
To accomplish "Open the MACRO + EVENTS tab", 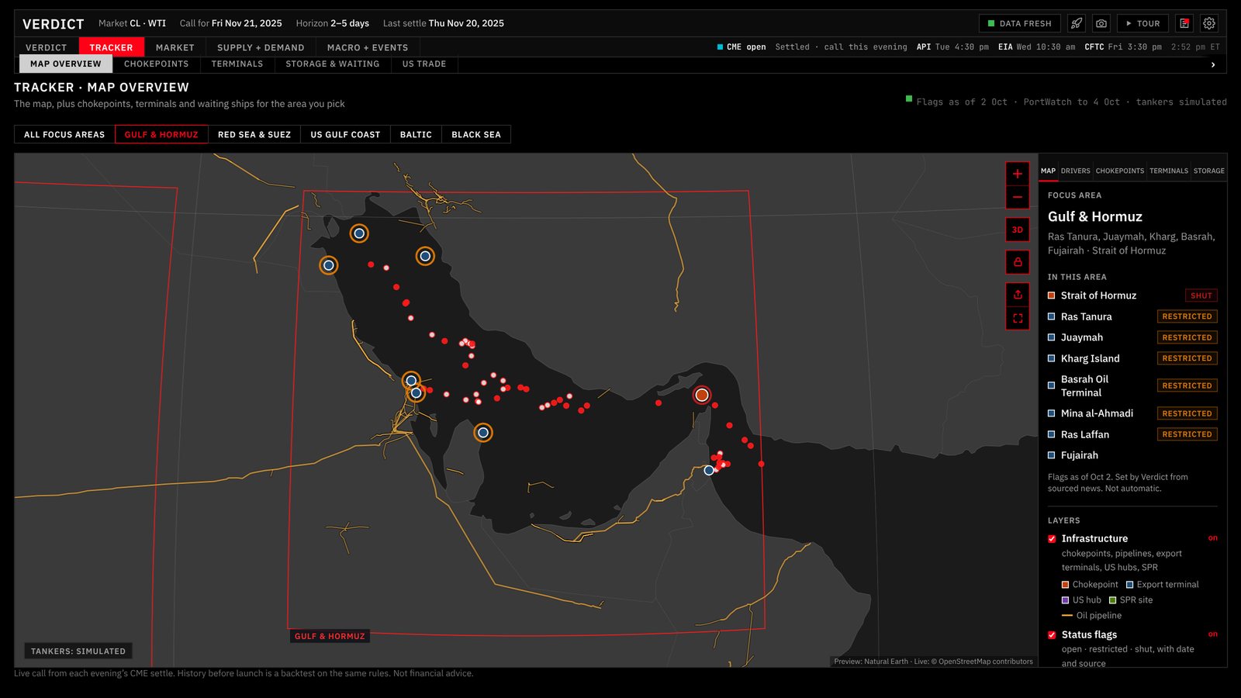I will [368, 47].
